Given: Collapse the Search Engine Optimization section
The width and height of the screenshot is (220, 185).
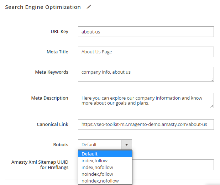Looking at the screenshot, I should [x=43, y=7].
